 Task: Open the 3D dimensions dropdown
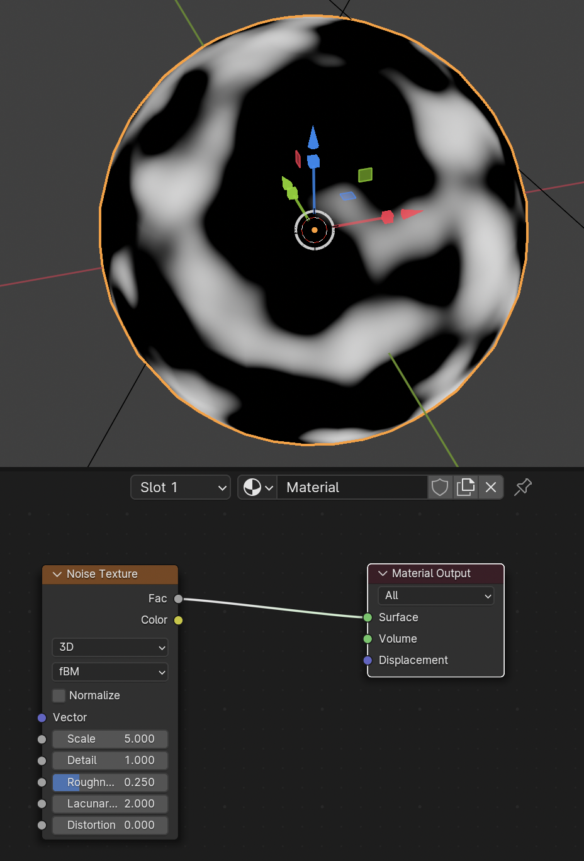110,647
